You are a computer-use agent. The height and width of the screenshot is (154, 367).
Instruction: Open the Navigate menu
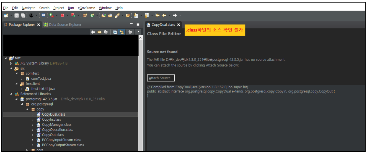29,8
